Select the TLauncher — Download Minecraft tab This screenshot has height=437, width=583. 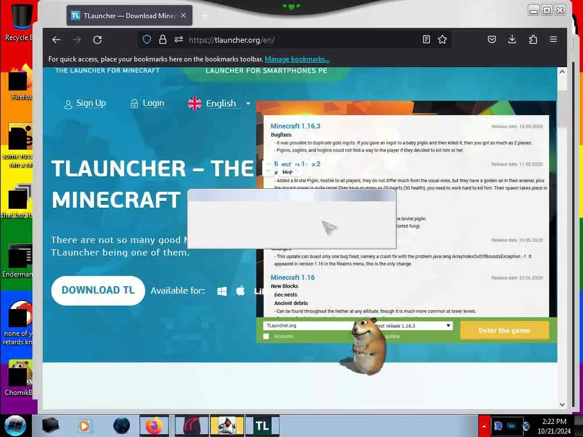tap(129, 15)
